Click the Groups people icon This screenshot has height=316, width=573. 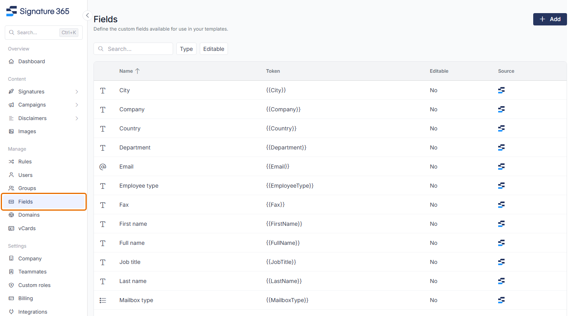[11, 188]
